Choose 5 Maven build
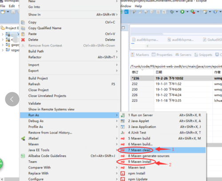222x181 pixels. pyautogui.click(x=163, y=138)
